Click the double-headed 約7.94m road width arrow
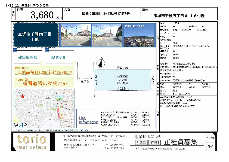229x162 pixels. tap(86, 78)
